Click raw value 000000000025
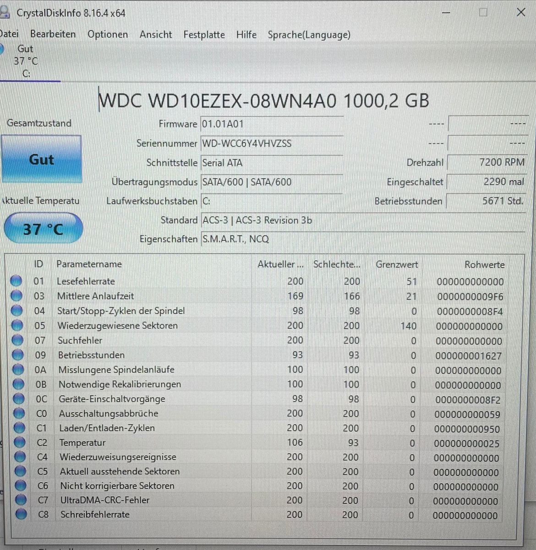 466,444
